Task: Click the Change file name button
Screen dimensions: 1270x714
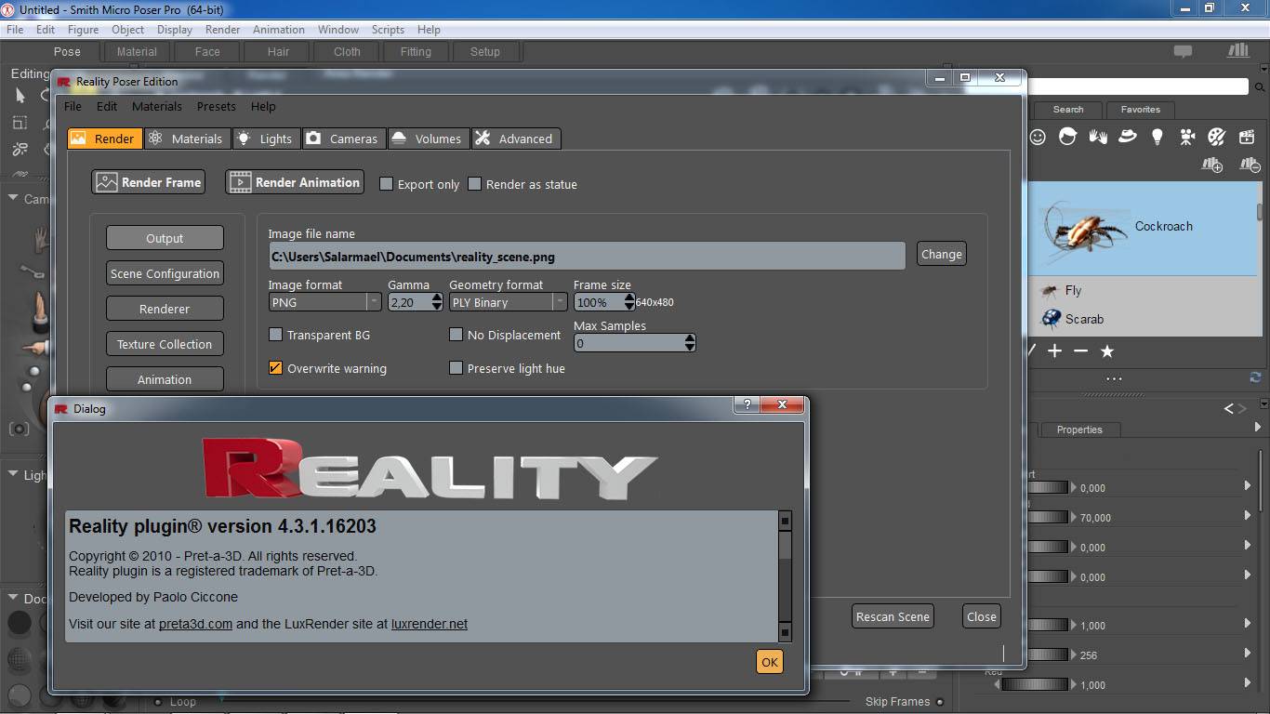Action: [941, 254]
